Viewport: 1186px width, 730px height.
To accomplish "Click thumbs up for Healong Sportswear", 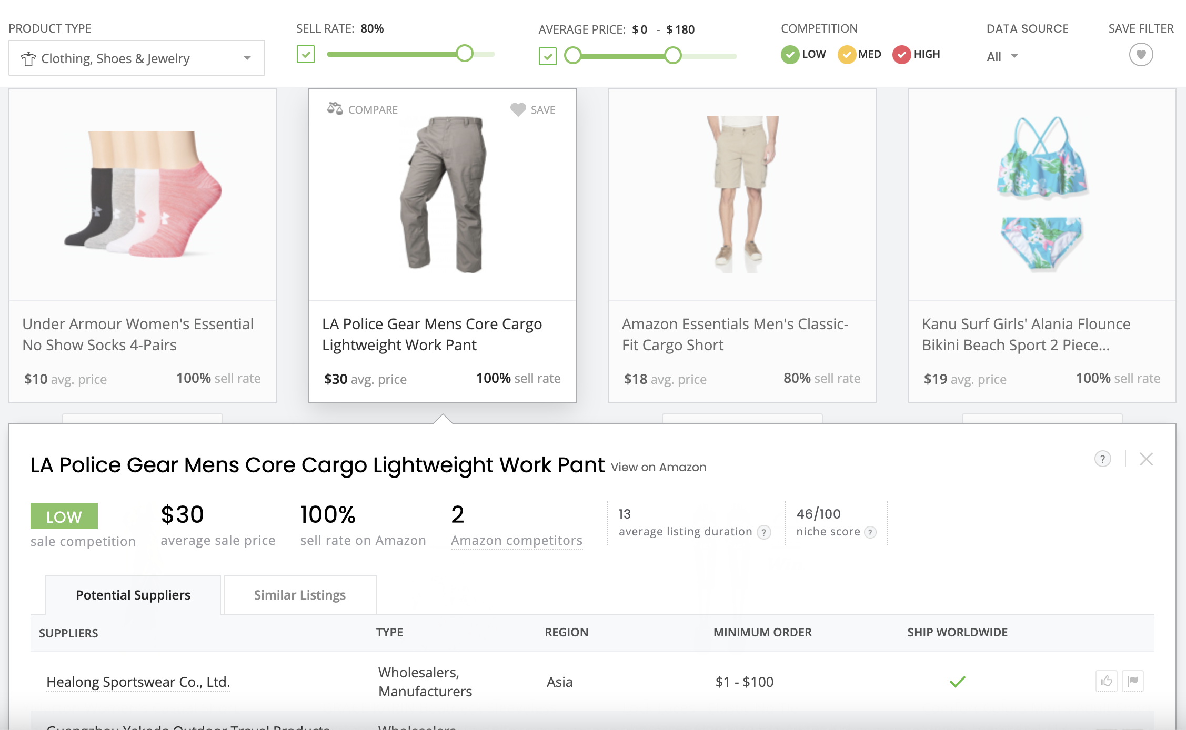I will 1107,681.
